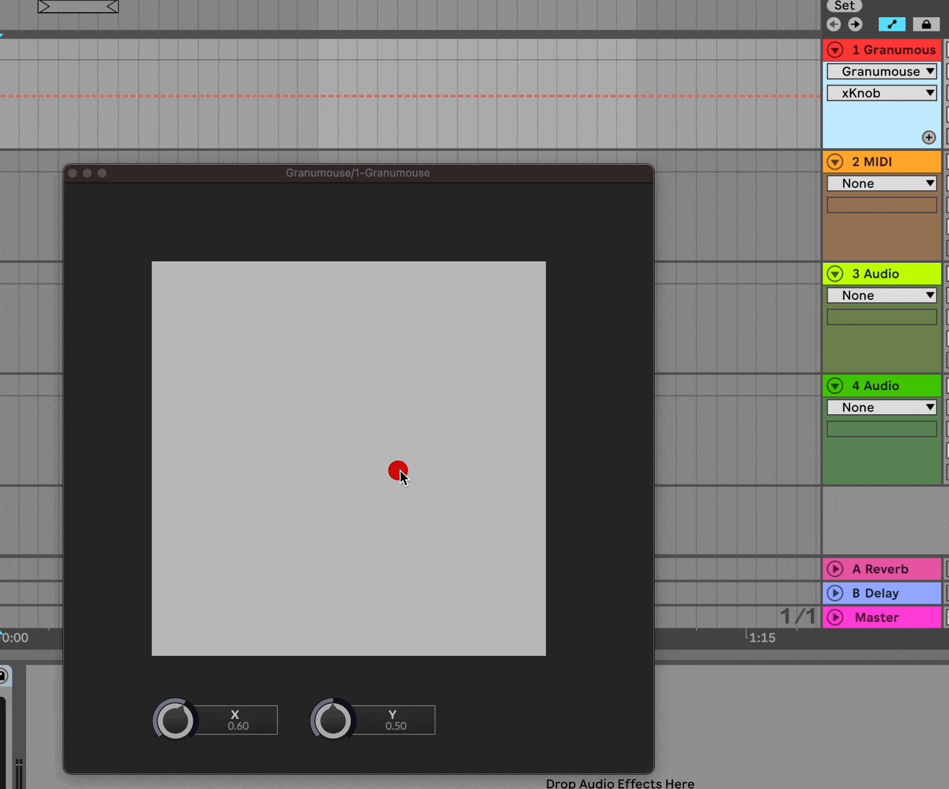Open the 4 Audio track None dropdown
949x789 pixels.
881,407
